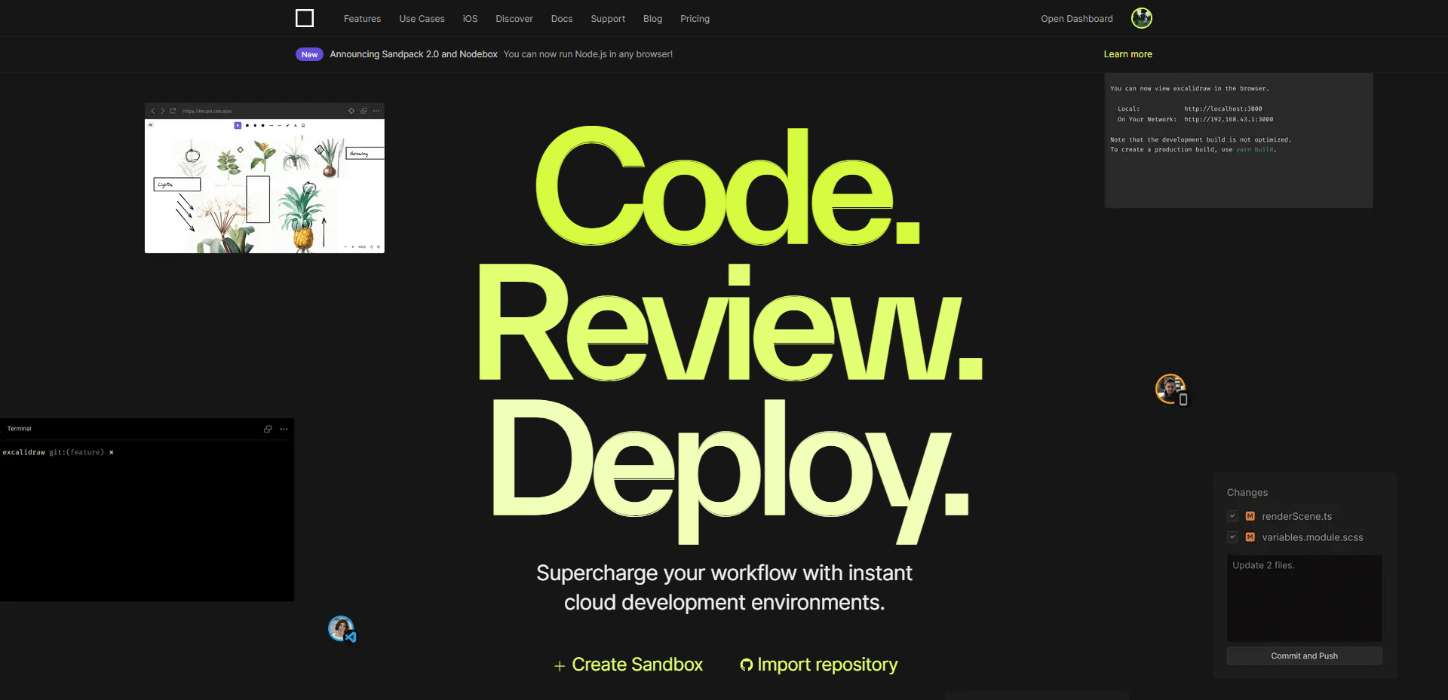Image resolution: width=1448 pixels, height=700 pixels.
Task: Click the Terminal panel pop-out icon
Action: pos(268,429)
